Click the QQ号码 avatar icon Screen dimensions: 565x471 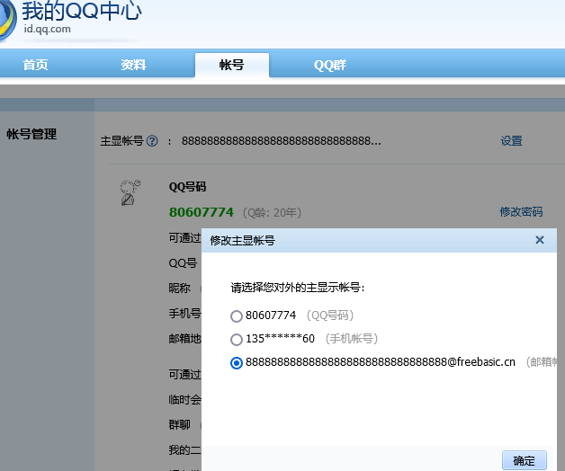(x=130, y=192)
